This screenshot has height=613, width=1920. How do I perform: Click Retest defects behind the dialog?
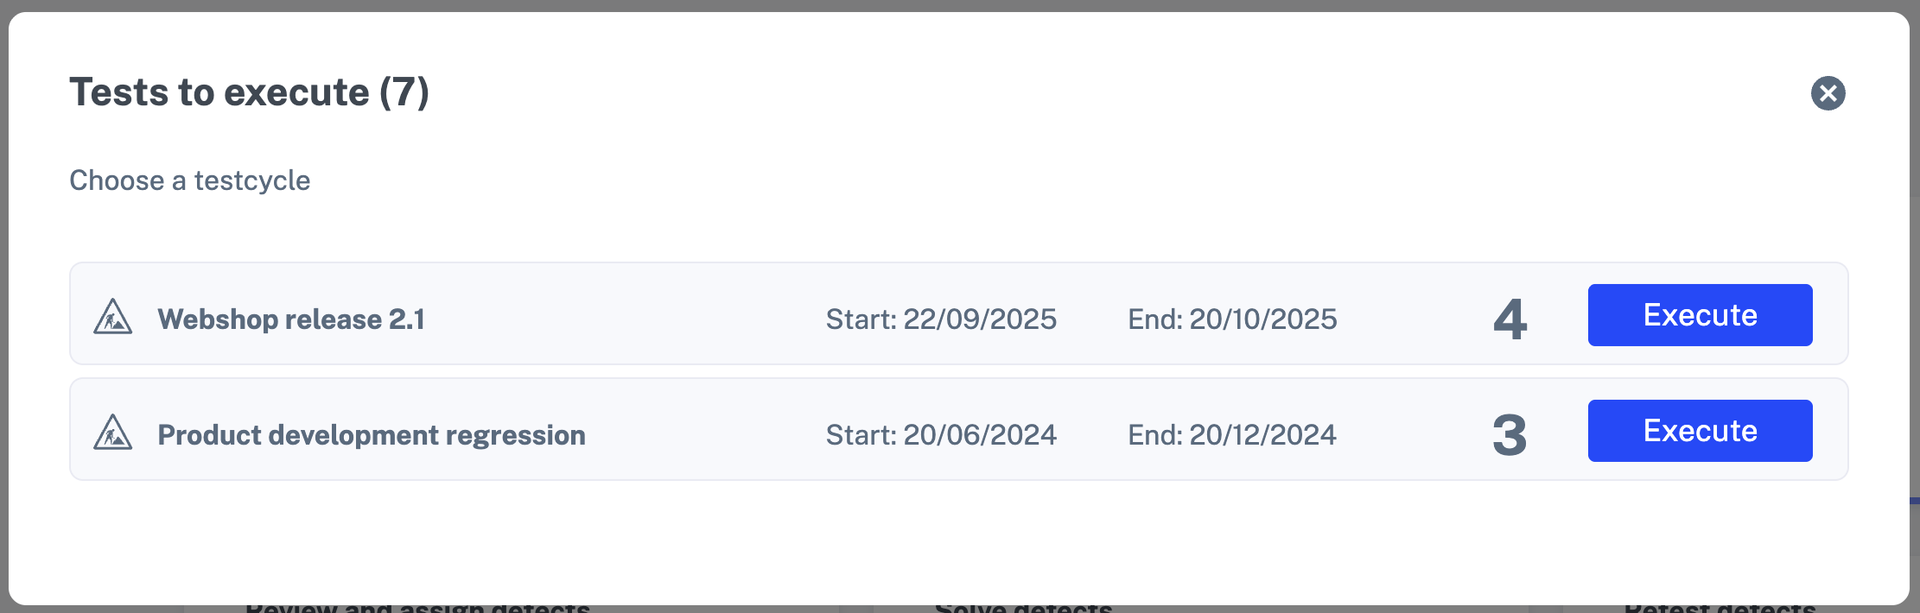pyautogui.click(x=1720, y=609)
